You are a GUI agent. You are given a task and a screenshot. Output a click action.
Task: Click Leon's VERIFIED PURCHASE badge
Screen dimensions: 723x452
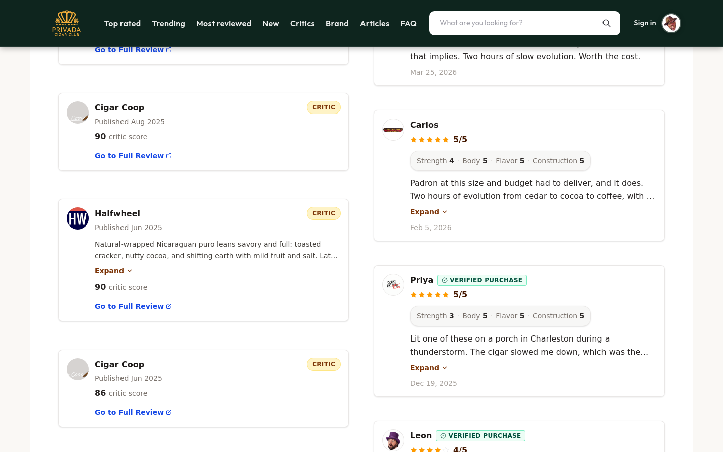pos(480,436)
